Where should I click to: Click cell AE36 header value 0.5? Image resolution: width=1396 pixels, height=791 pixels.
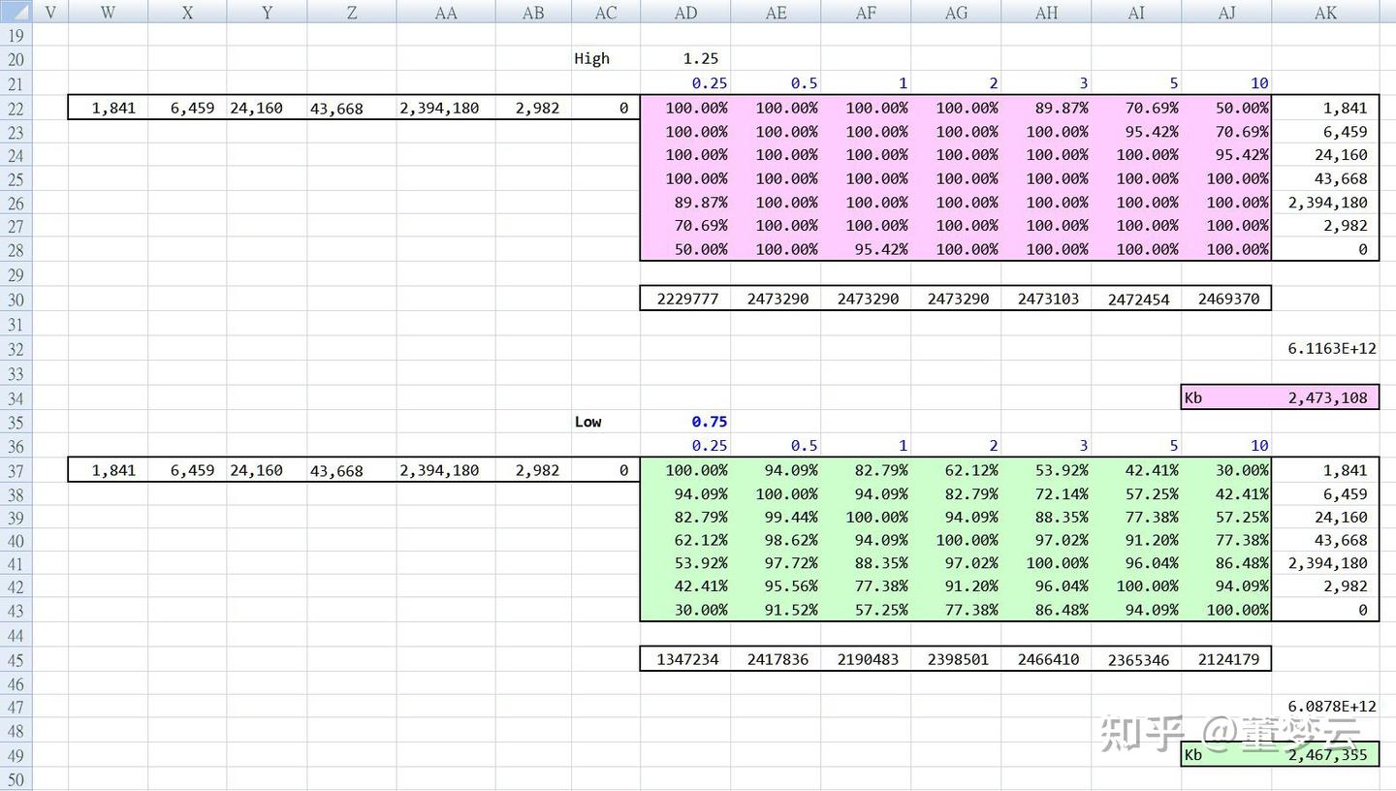(x=776, y=446)
